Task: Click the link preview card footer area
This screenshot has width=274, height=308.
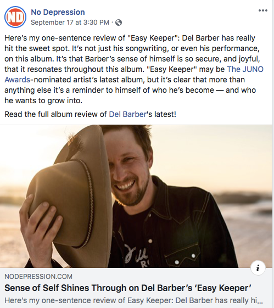Action: click(136, 288)
